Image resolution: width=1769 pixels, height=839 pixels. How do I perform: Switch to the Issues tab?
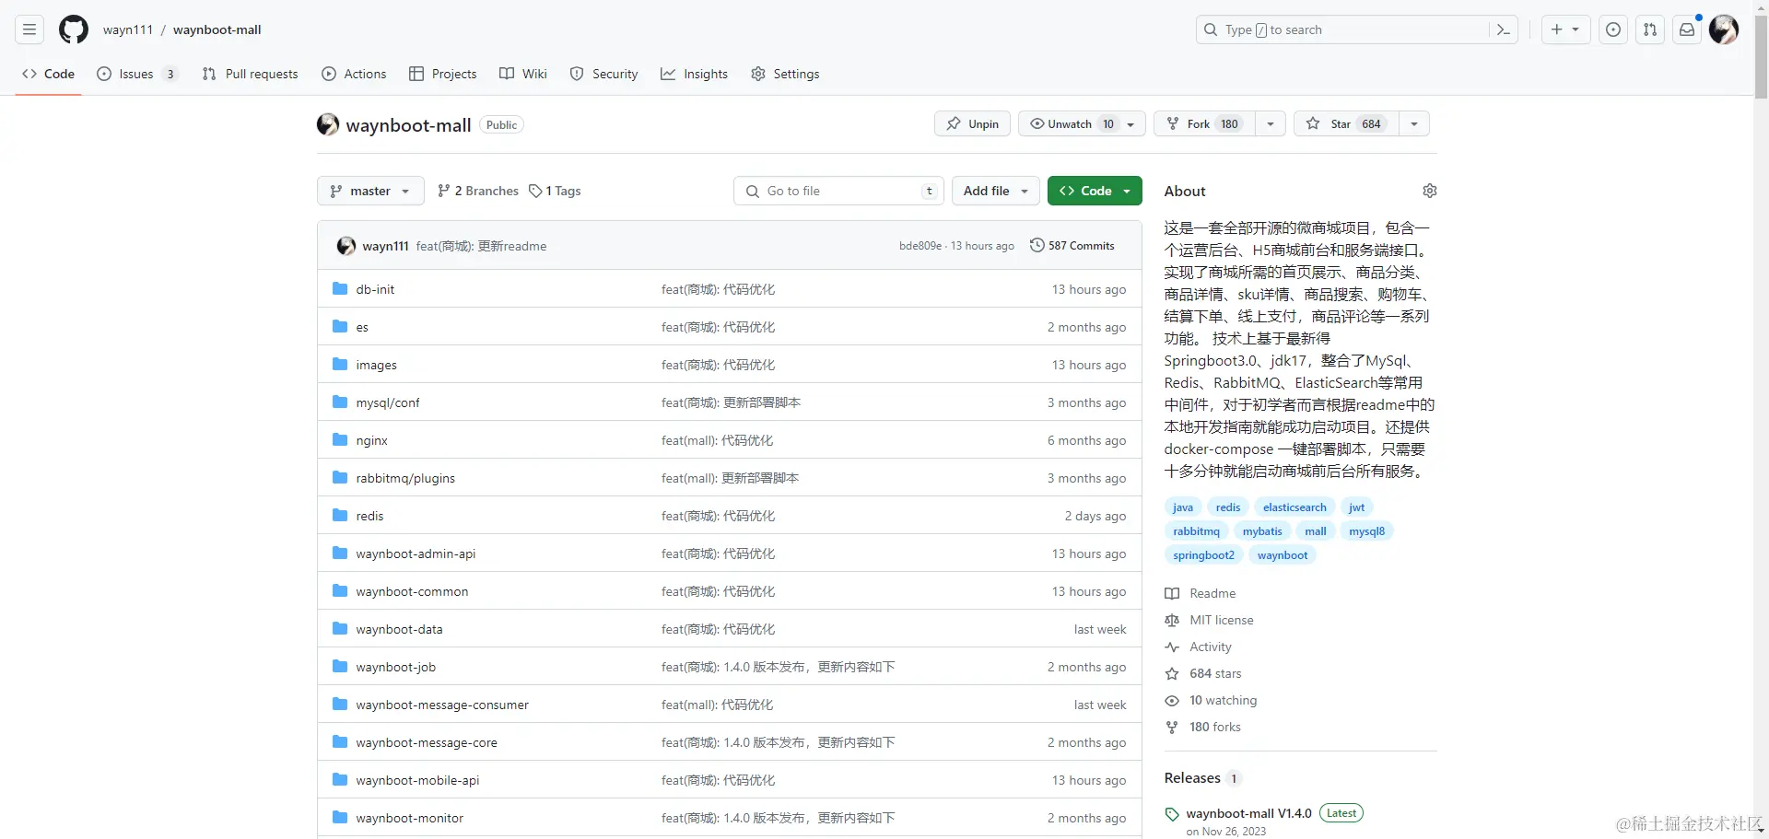click(x=137, y=74)
